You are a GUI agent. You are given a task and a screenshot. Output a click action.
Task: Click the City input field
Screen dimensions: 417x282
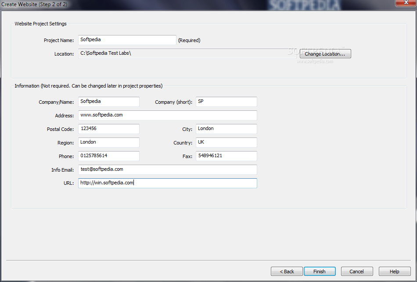point(226,129)
